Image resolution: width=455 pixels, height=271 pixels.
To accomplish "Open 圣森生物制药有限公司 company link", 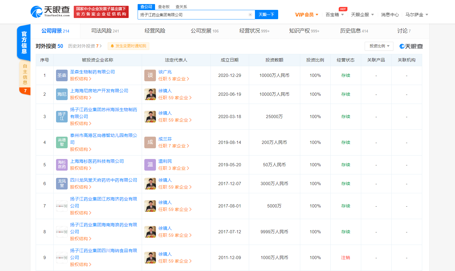I will tap(92, 72).
